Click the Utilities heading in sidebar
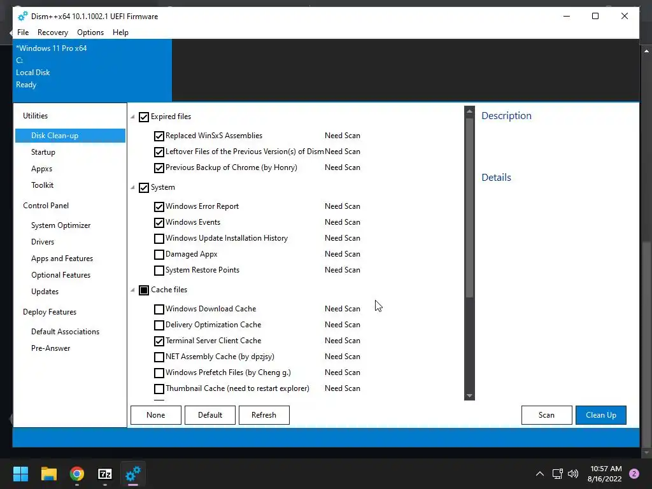652x489 pixels. (36, 116)
